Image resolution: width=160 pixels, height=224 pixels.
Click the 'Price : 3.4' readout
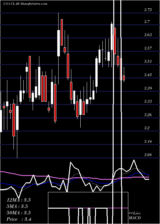pos(19,219)
